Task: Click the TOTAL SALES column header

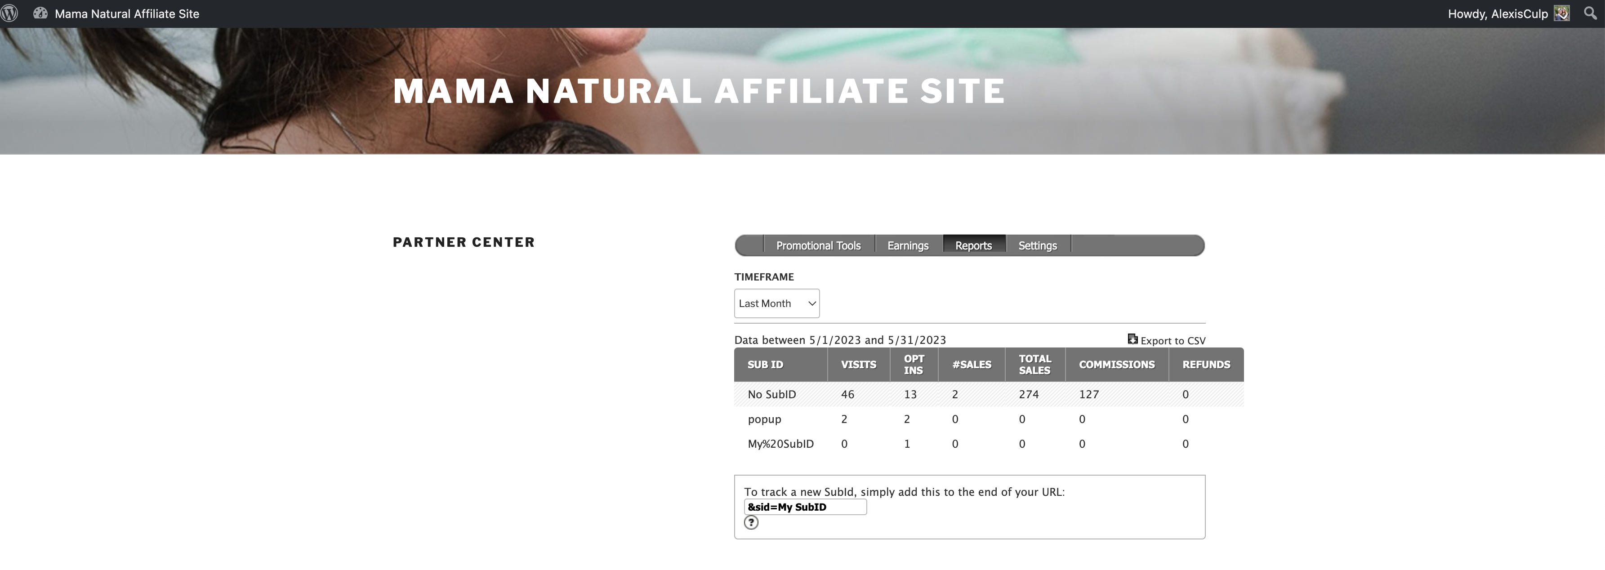Action: click(x=1034, y=365)
